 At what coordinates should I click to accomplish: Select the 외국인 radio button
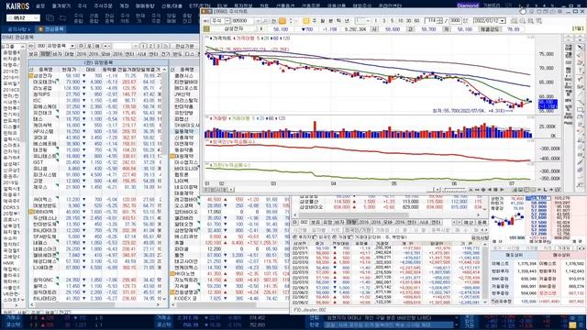(316, 237)
